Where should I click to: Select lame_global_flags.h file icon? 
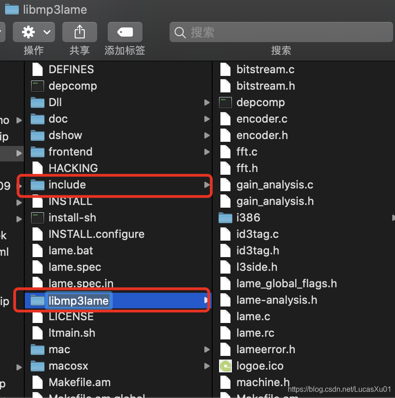[x=225, y=284]
